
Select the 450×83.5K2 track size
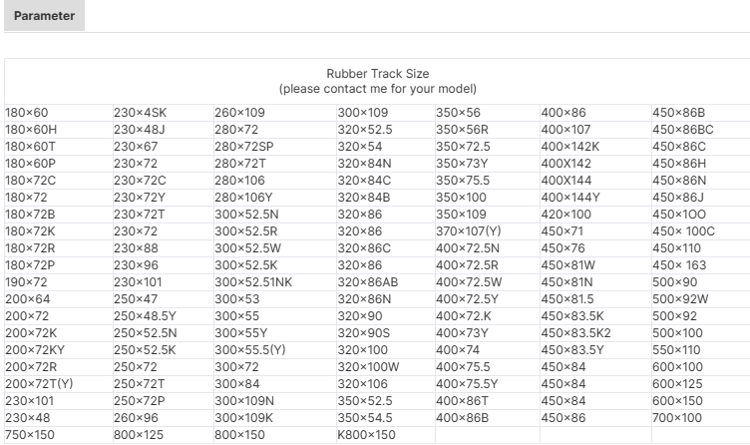point(595,333)
